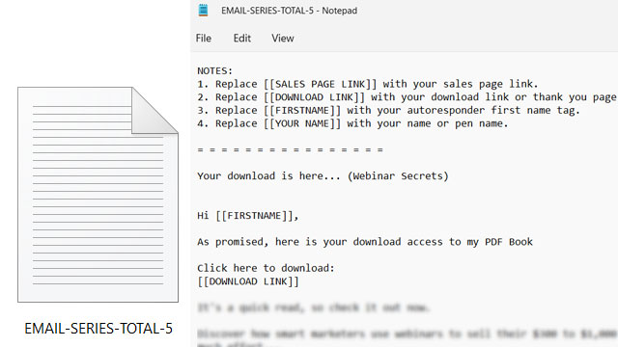Click the line about autoresponder first name tag

(x=388, y=111)
